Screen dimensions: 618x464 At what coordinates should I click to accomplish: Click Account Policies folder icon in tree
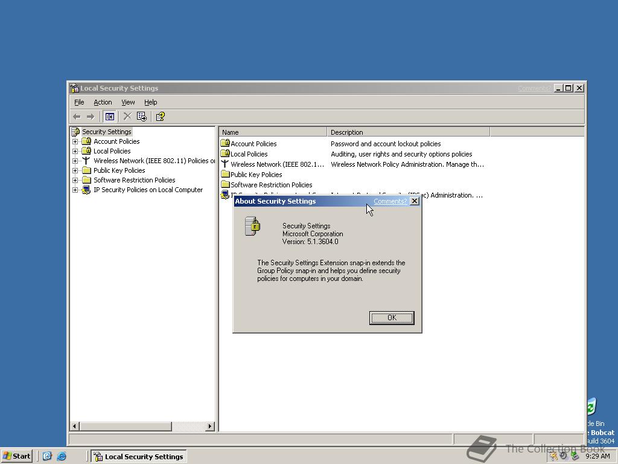coord(86,141)
